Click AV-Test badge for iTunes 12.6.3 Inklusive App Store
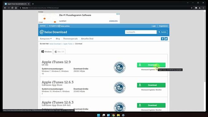208x117 pixels. 120,87
